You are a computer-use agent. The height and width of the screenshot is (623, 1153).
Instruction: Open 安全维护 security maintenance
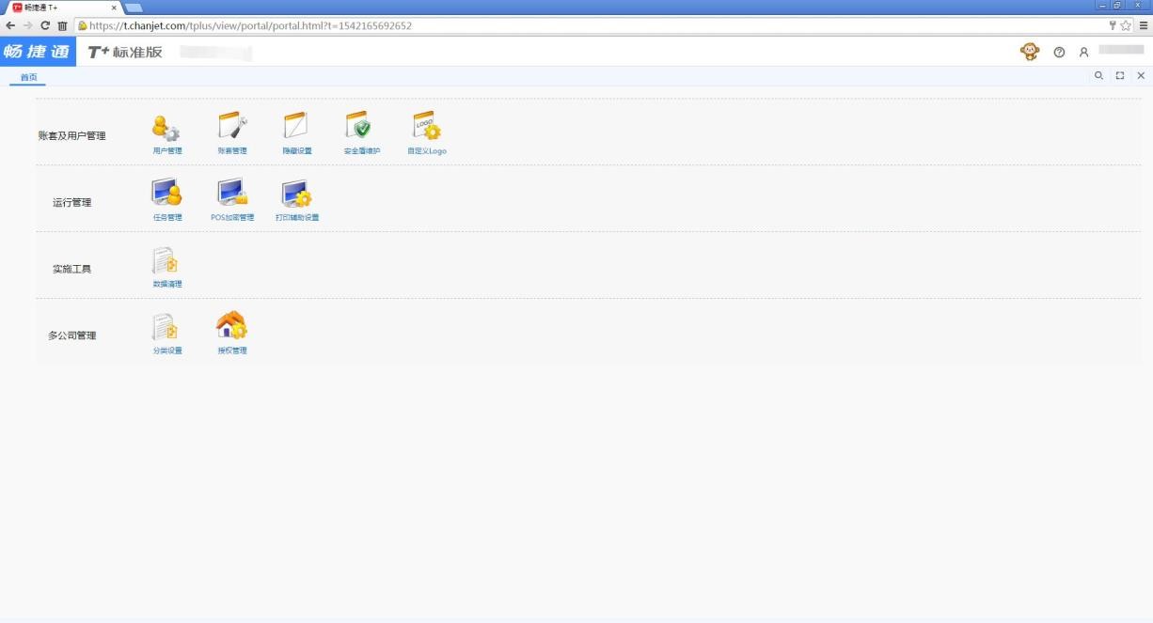coord(361,134)
